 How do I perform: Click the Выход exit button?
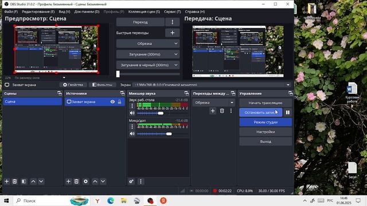tap(266, 141)
